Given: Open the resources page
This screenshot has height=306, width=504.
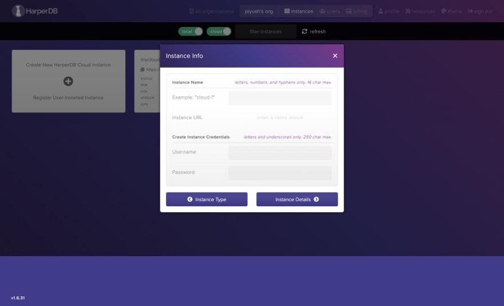Looking at the screenshot, I should click(x=420, y=11).
